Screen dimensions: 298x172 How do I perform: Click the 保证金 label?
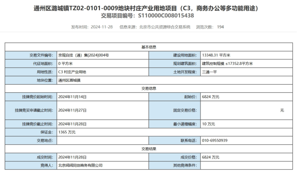[47, 132]
